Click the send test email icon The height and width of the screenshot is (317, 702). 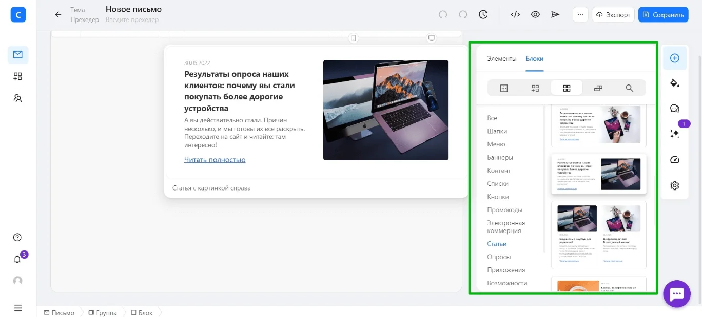tap(555, 14)
